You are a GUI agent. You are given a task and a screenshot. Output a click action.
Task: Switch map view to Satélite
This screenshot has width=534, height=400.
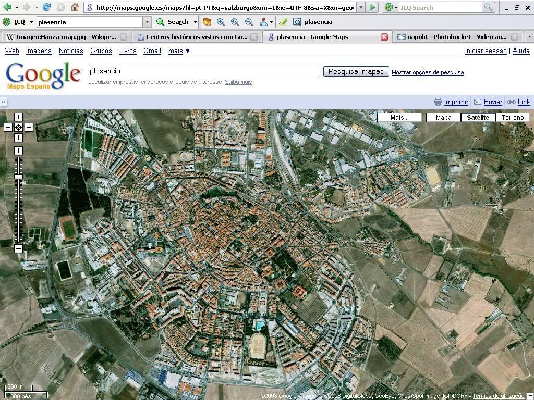coord(478,117)
